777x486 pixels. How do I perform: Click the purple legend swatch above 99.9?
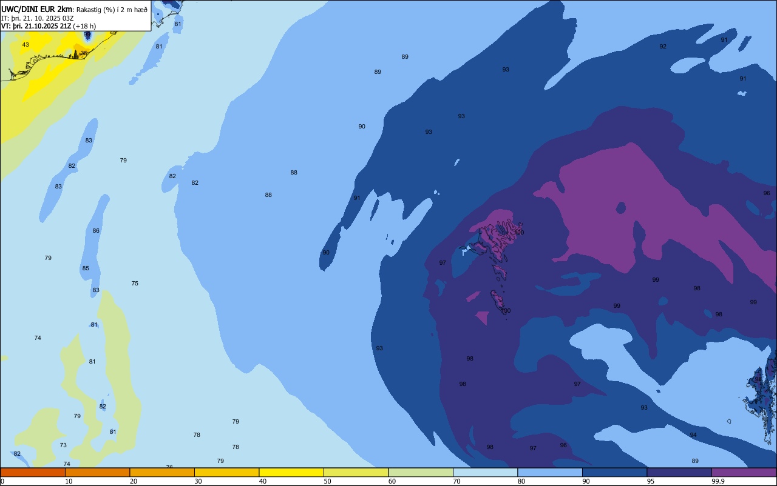[x=744, y=472]
